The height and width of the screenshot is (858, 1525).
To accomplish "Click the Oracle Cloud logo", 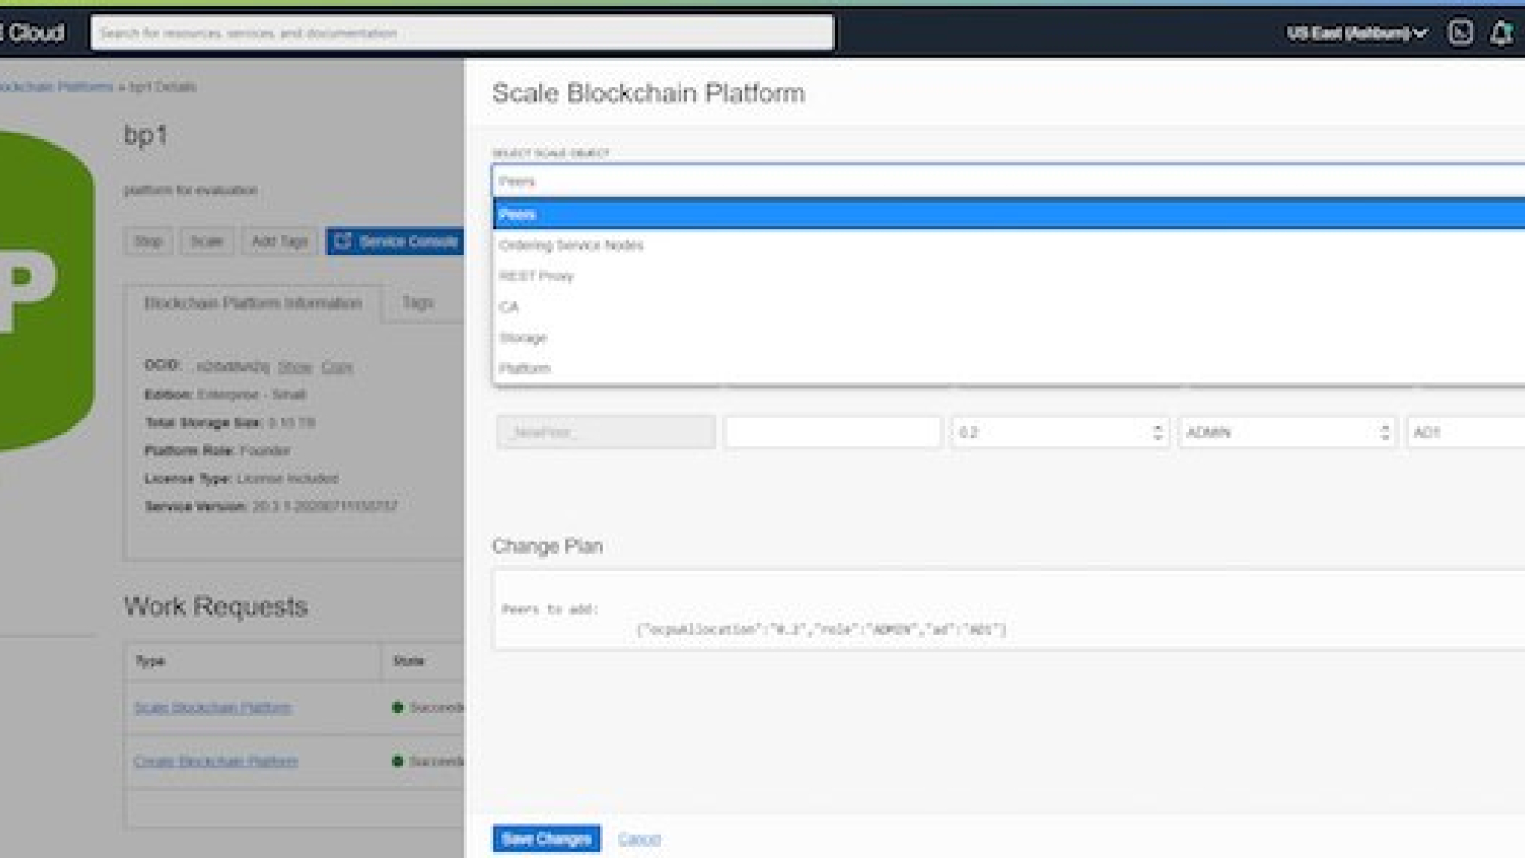I will tap(33, 32).
